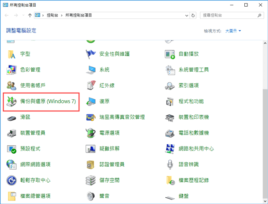Screen dimensions: 268x204
Task: Open the 色彩管理 color management icon
Action: tap(12, 69)
